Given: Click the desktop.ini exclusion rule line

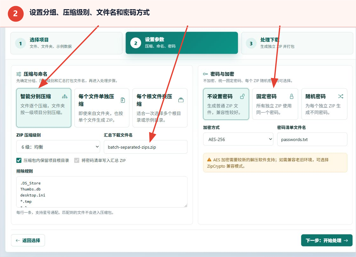Looking at the screenshot, I should coord(33,195).
